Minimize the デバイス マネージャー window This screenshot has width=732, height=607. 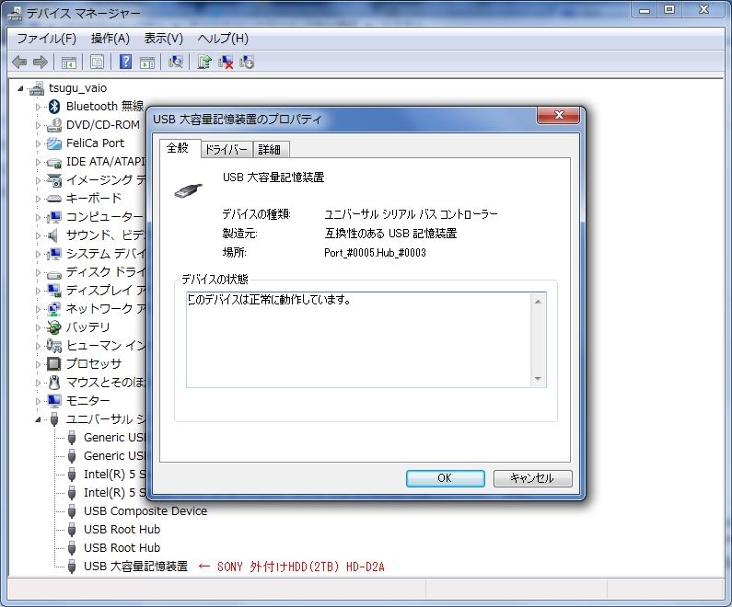(645, 9)
